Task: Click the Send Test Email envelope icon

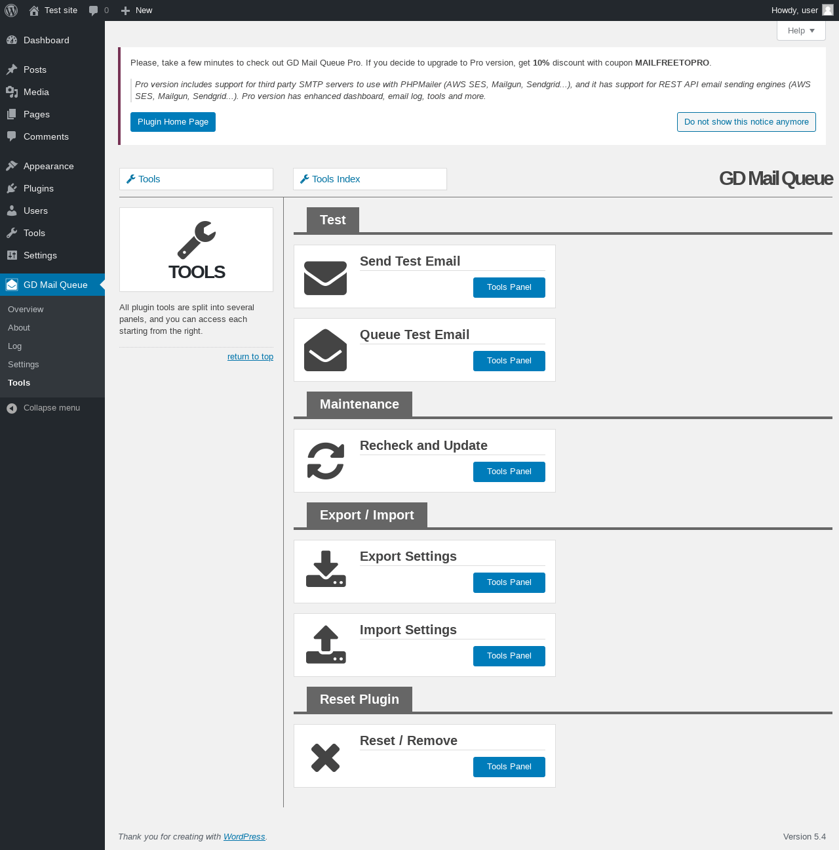Action: tap(325, 278)
